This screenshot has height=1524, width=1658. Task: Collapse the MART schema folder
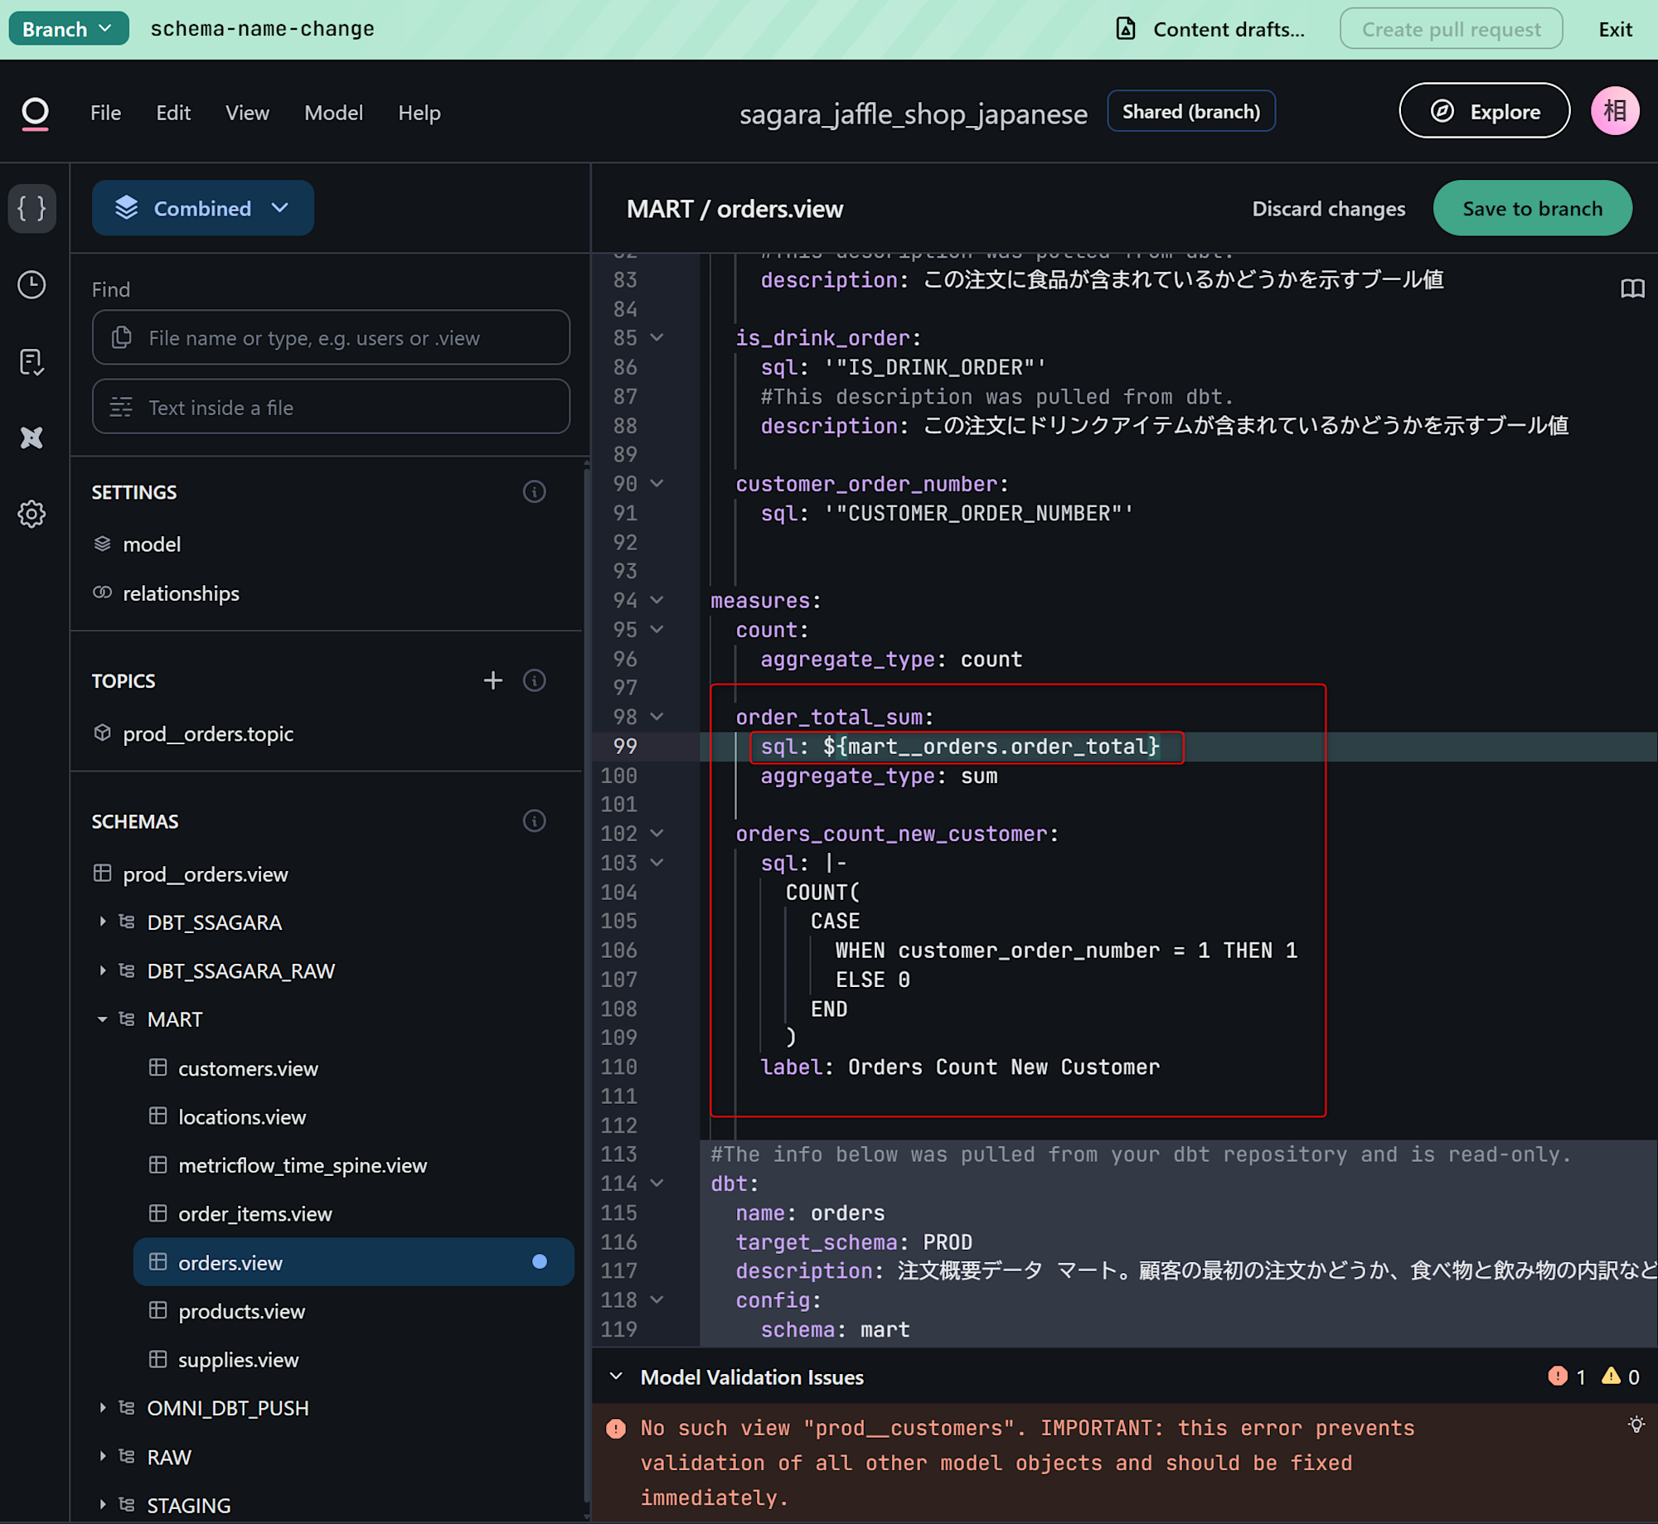point(103,1019)
